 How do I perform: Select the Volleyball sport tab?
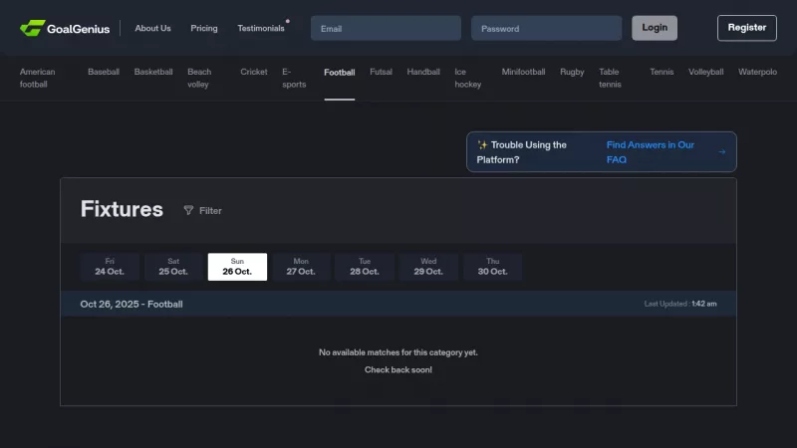(705, 72)
